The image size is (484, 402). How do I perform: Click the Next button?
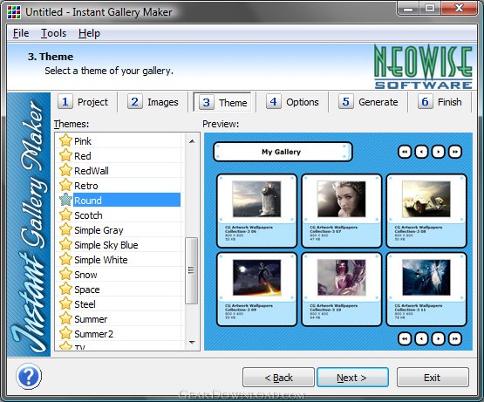tap(352, 378)
